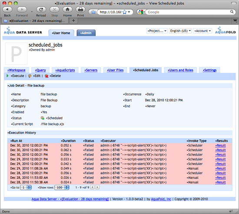Click the browser Reload icon
The width and height of the screenshot is (239, 214).
click(41, 10)
